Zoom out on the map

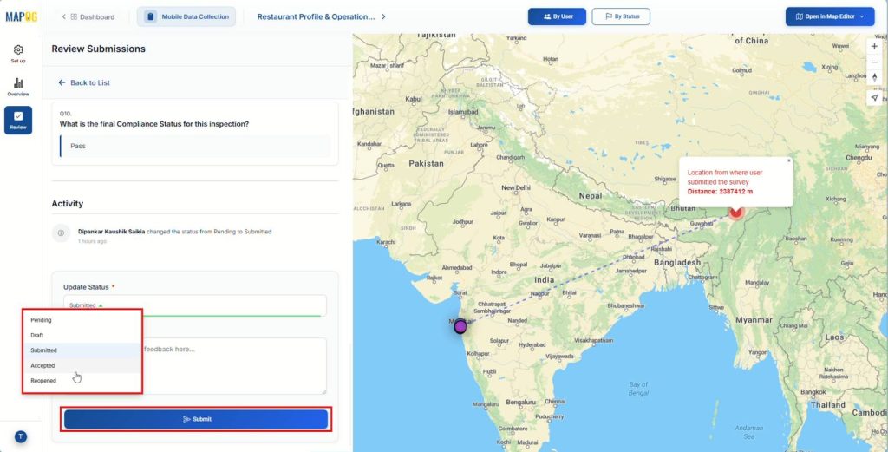[874, 62]
